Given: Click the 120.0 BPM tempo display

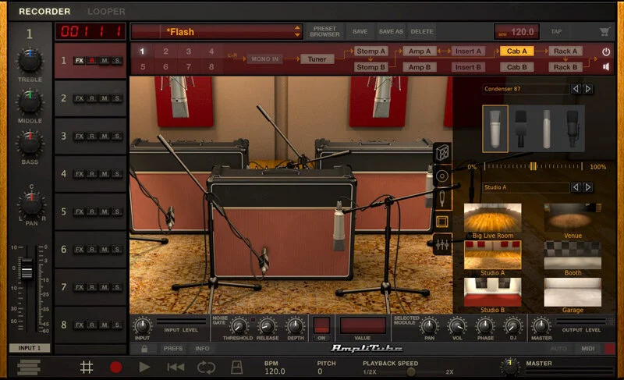Looking at the screenshot, I should point(516,32).
